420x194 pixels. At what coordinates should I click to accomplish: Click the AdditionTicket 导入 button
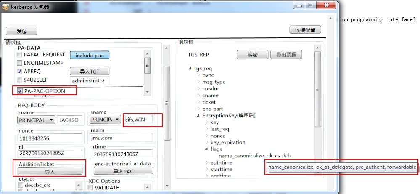pos(50,171)
